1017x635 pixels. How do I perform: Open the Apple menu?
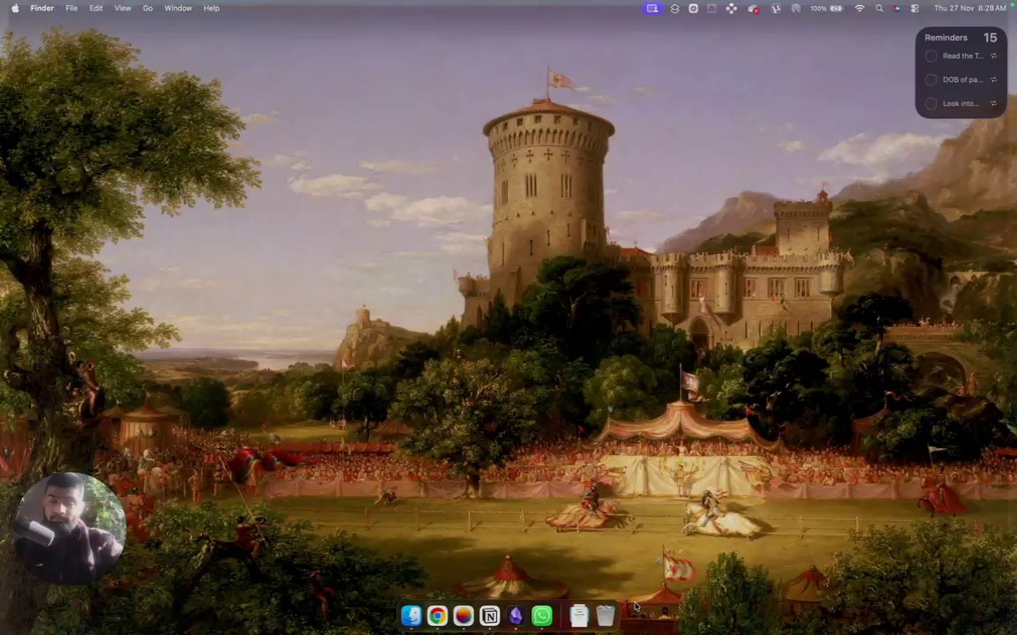click(15, 9)
